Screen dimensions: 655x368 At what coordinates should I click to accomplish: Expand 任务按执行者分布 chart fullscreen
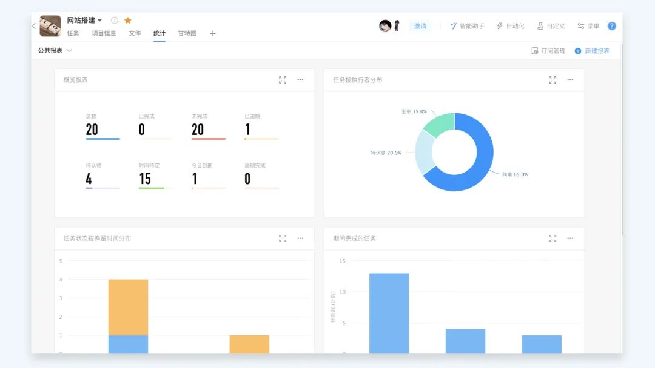tap(553, 80)
